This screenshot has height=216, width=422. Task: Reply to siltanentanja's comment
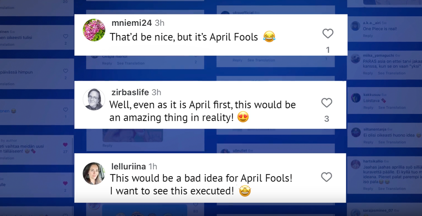(x=368, y=142)
